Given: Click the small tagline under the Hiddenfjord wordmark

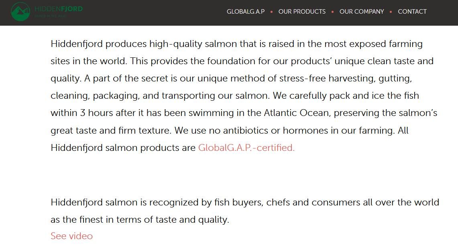Looking at the screenshot, I should tap(49, 16).
